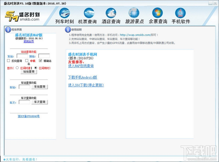Select the 余票查询 menu label
This screenshot has width=219, height=162.
[158, 22]
